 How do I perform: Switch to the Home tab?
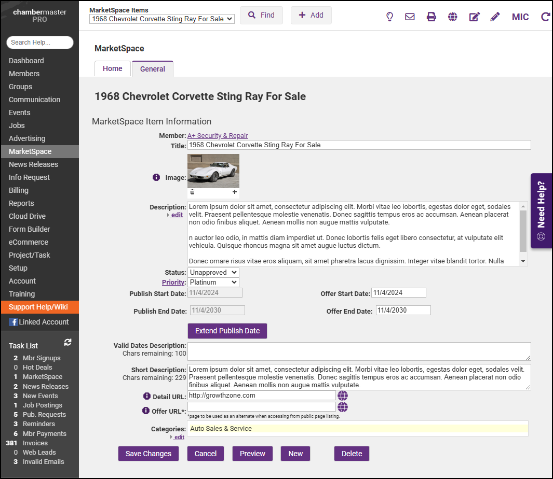pyautogui.click(x=113, y=68)
